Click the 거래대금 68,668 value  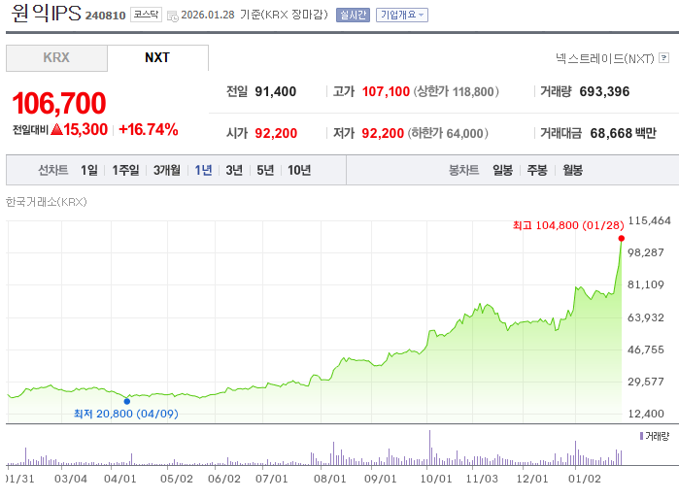611,133
